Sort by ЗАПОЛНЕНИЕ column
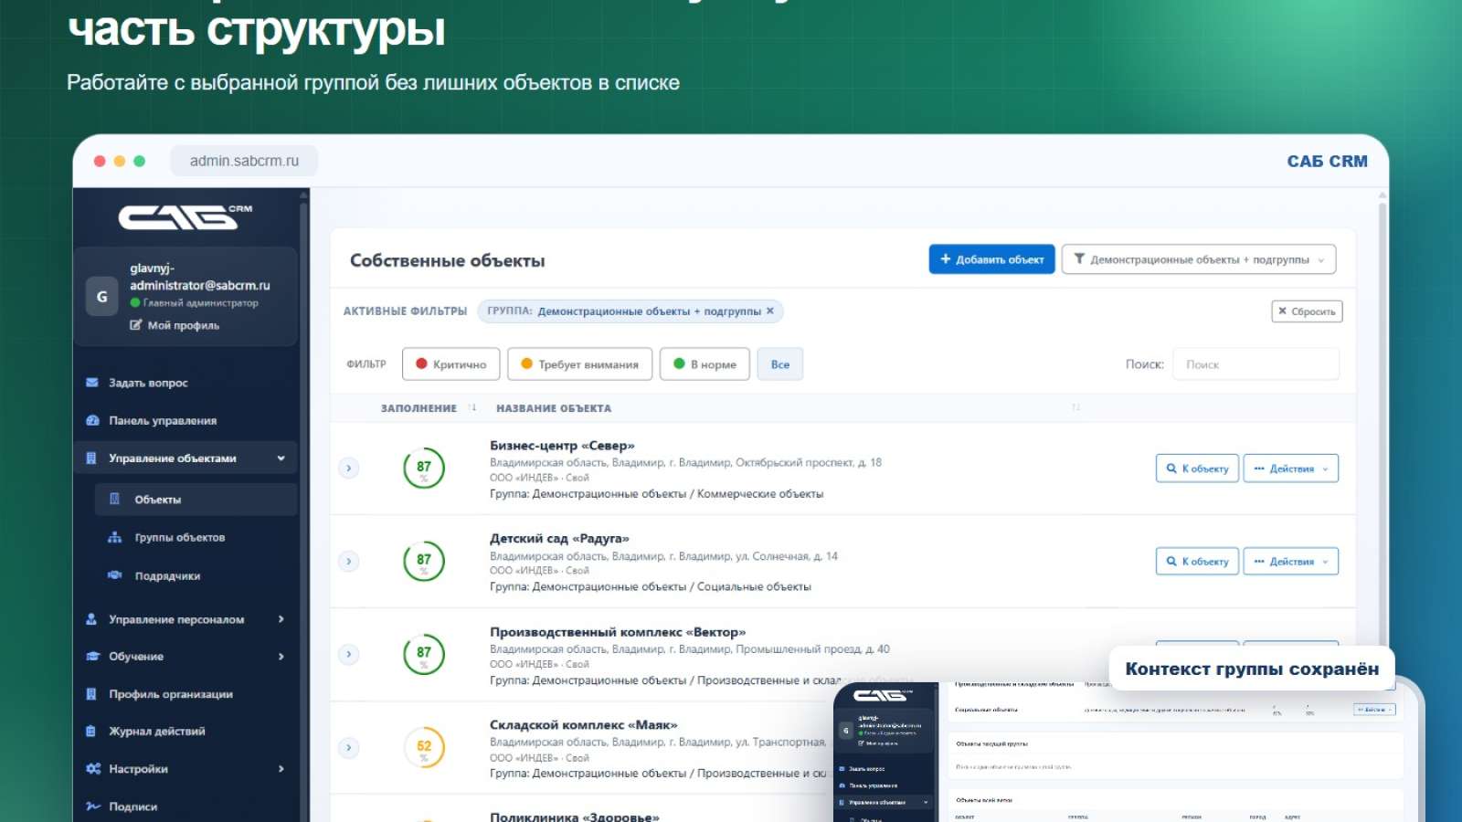 pyautogui.click(x=428, y=408)
